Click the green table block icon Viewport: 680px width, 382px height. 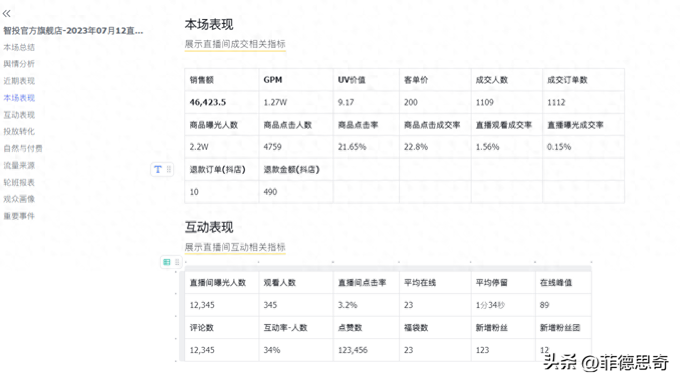pyautogui.click(x=167, y=262)
